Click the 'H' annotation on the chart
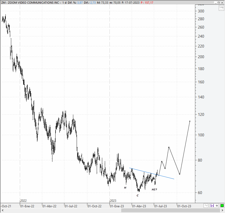 tap(125, 188)
